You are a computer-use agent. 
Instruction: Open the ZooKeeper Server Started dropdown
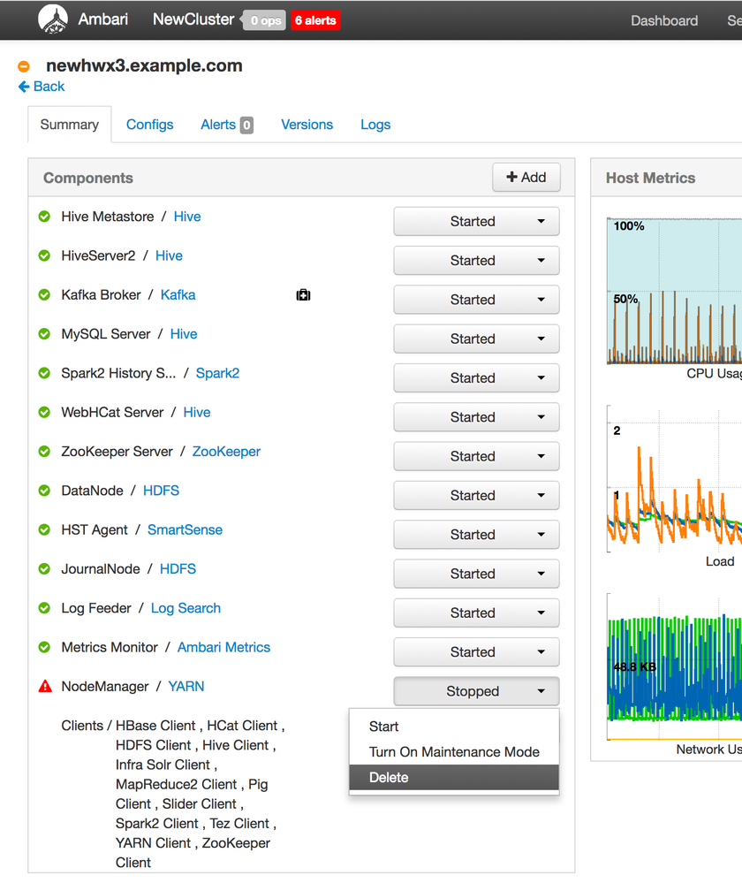pos(476,456)
